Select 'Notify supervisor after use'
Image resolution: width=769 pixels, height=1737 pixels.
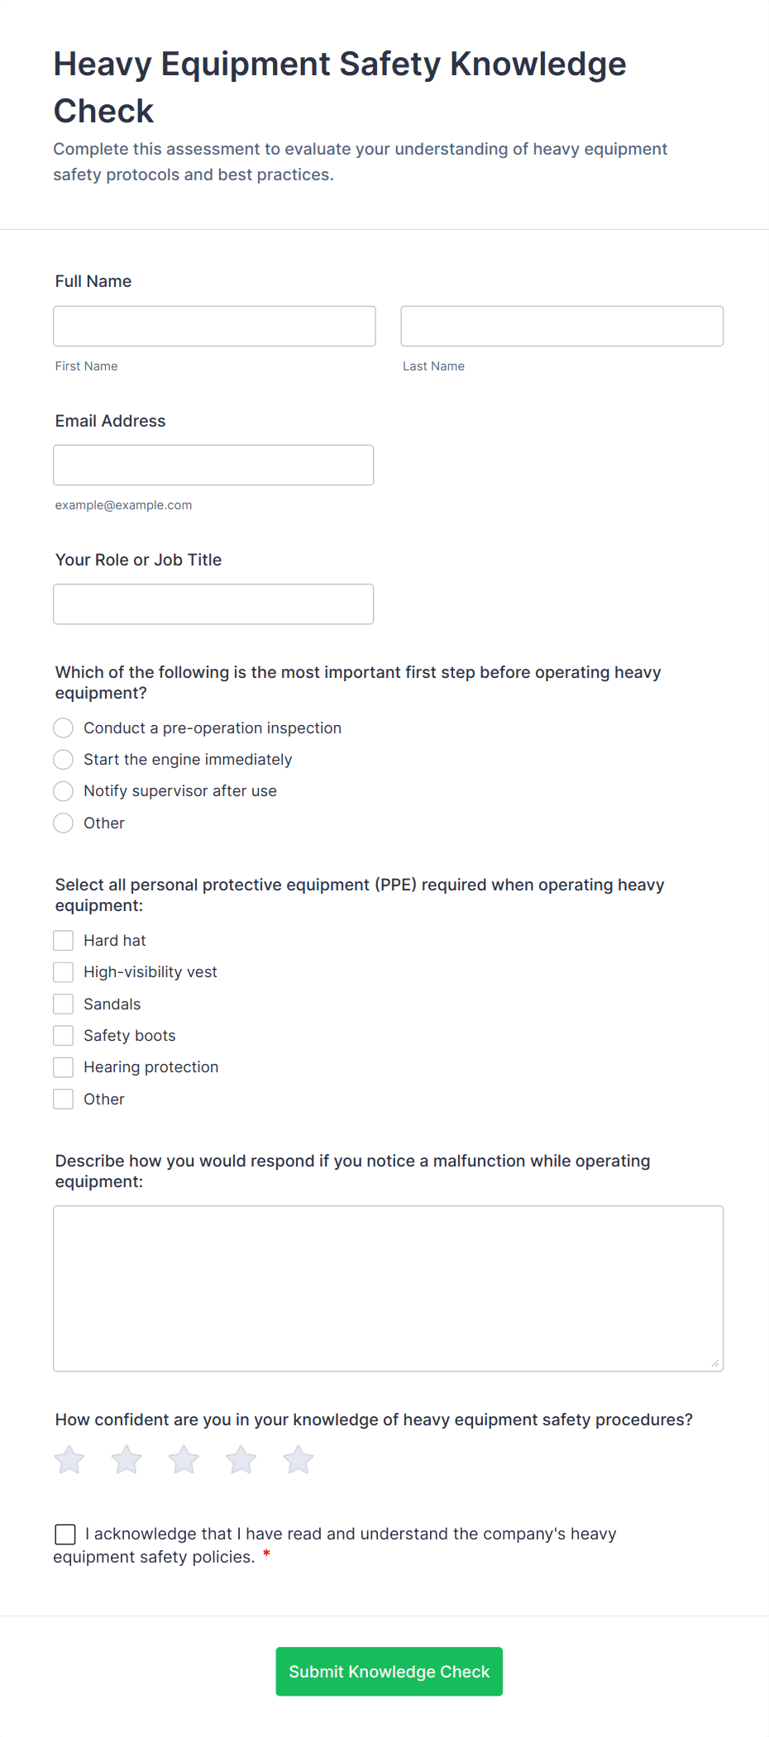[x=63, y=791]
